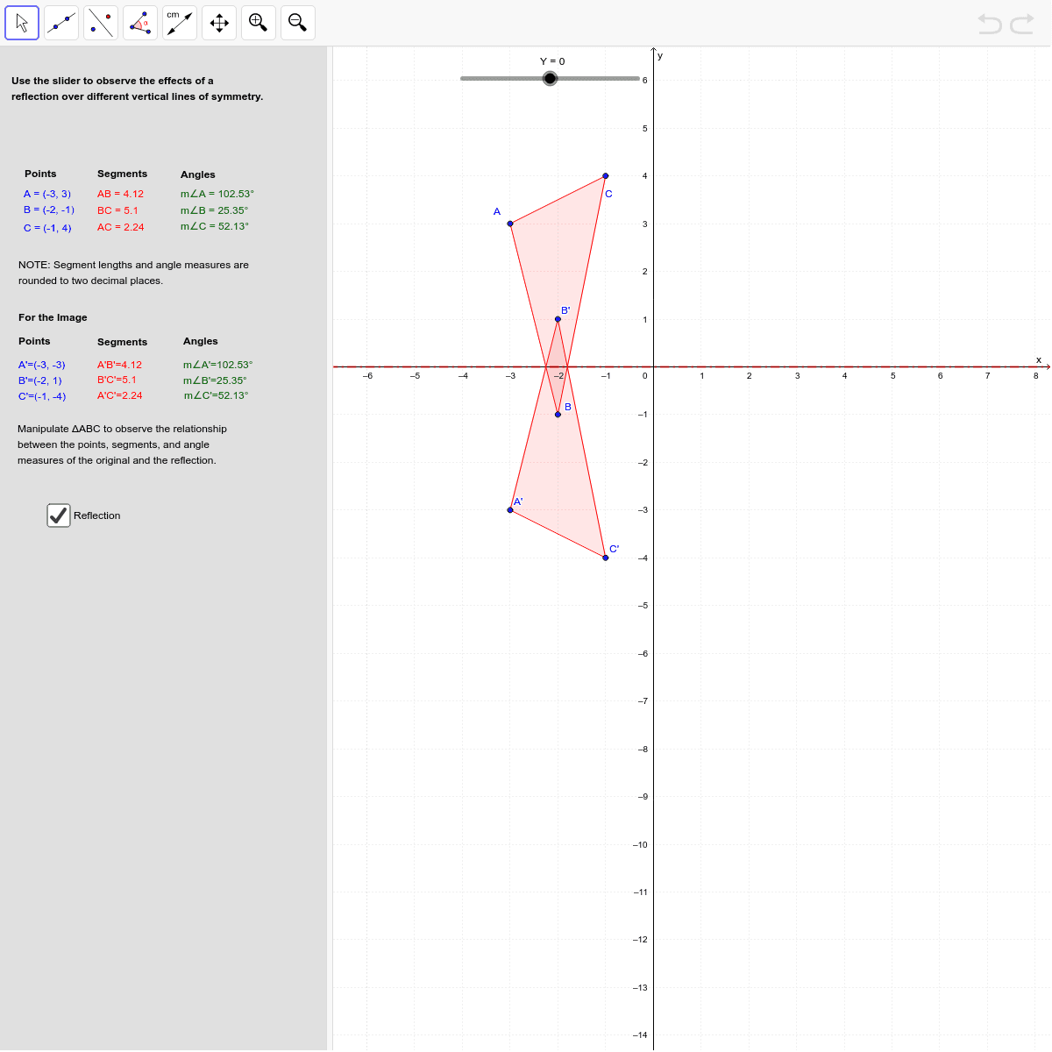This screenshot has width=1052, height=1052.
Task: Click the image point text B'=(-2, 1)
Action: click(40, 380)
